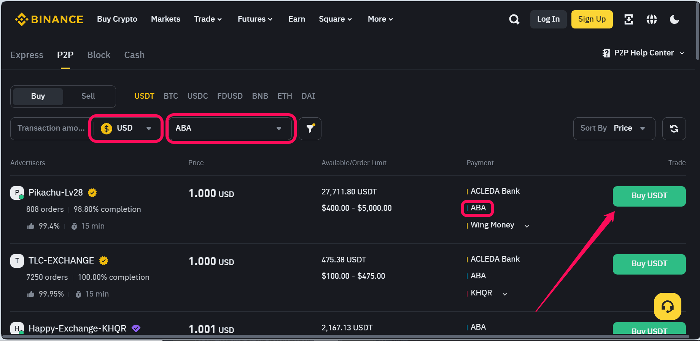This screenshot has width=700, height=341.
Task: Open Markets menu item
Action: coord(165,19)
